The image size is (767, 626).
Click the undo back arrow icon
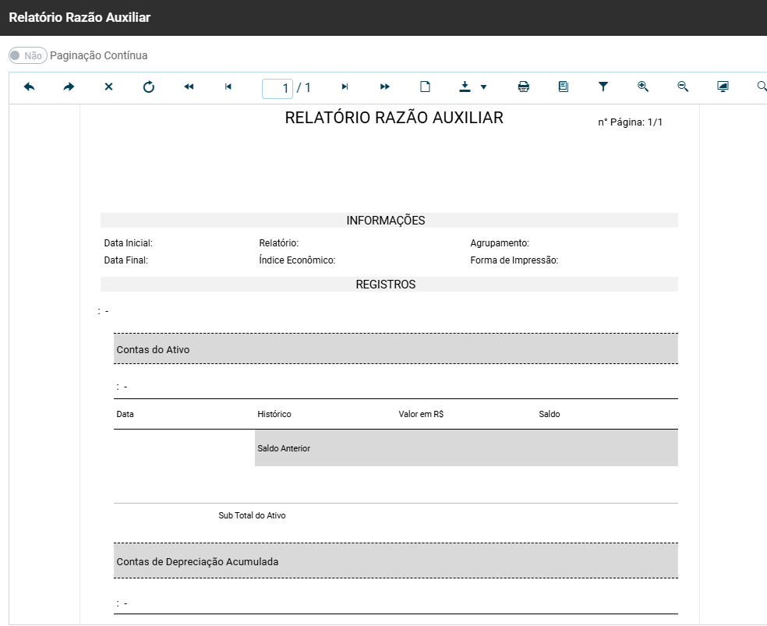30,87
